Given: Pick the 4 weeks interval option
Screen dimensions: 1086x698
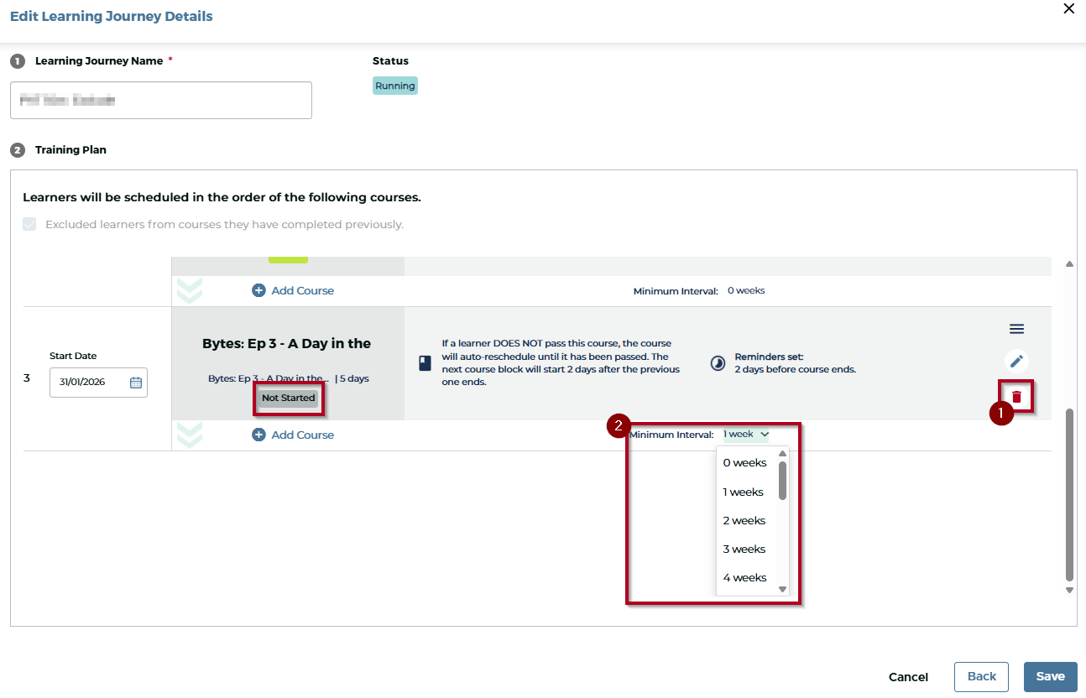Looking at the screenshot, I should (744, 578).
